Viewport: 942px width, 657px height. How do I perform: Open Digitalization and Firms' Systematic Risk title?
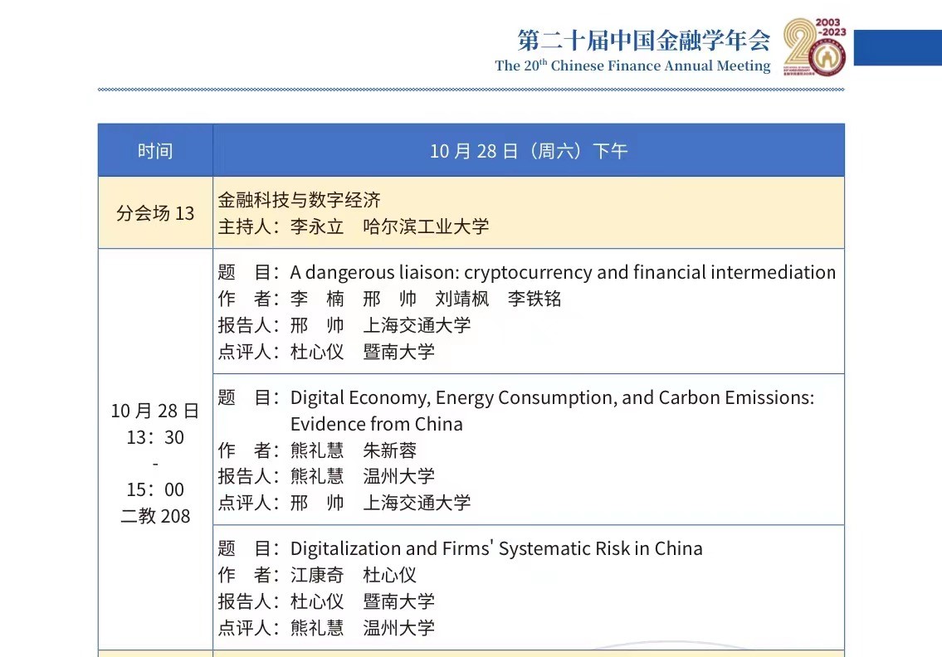[x=495, y=548]
